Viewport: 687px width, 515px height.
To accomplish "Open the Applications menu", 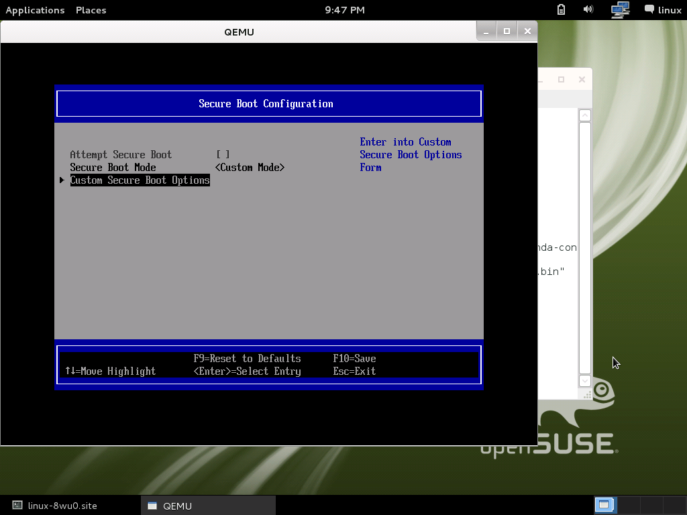I will pos(35,10).
